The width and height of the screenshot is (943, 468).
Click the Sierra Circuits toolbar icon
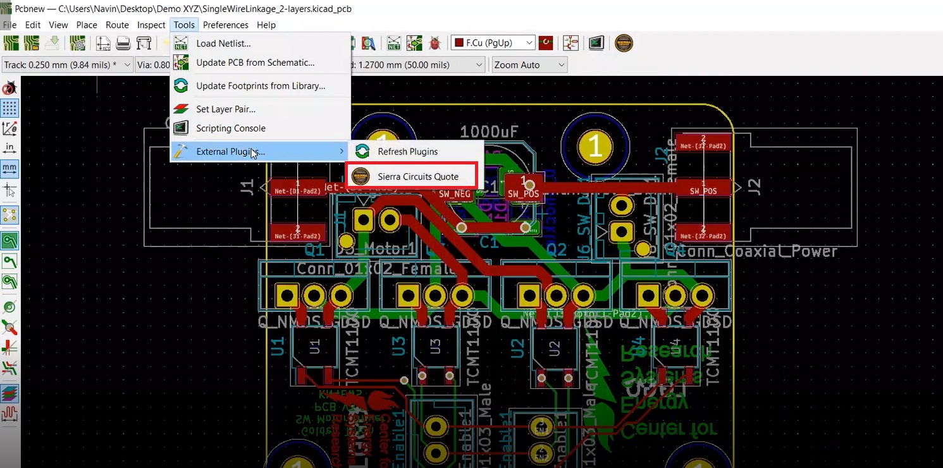[624, 43]
